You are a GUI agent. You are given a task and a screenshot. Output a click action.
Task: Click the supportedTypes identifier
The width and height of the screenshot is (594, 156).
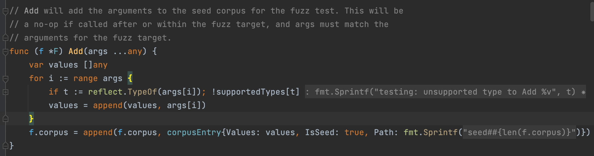pyautogui.click(x=251, y=92)
